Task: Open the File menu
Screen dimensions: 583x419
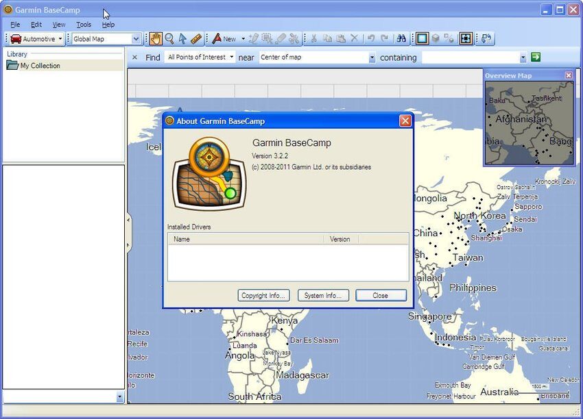Action: coord(15,25)
